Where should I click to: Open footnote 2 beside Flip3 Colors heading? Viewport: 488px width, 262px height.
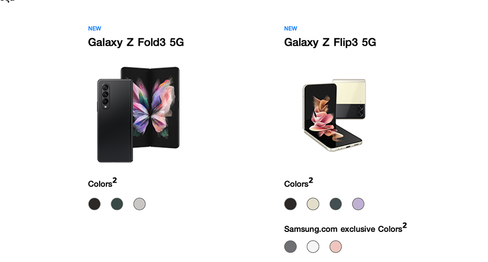[310, 181]
